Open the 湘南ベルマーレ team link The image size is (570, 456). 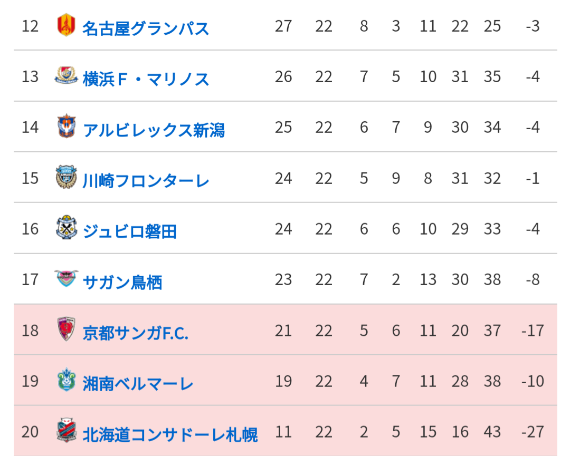click(x=138, y=384)
